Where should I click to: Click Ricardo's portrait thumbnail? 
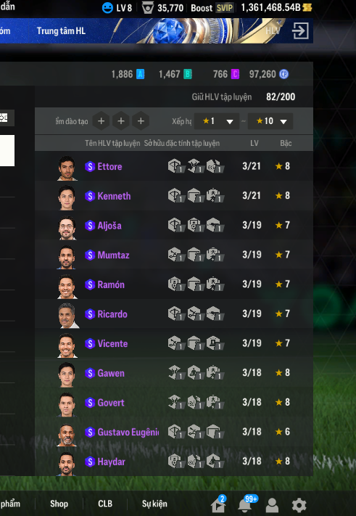pos(67,315)
